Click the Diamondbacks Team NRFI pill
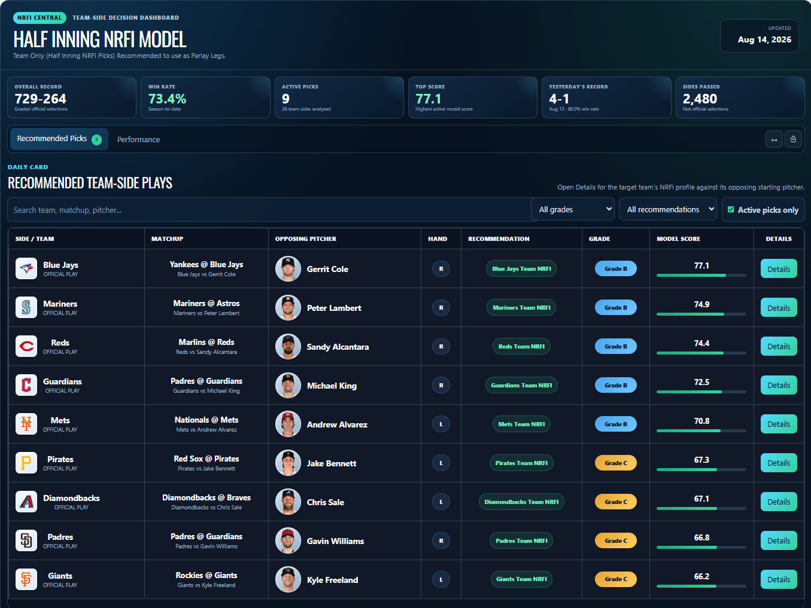 pyautogui.click(x=521, y=502)
